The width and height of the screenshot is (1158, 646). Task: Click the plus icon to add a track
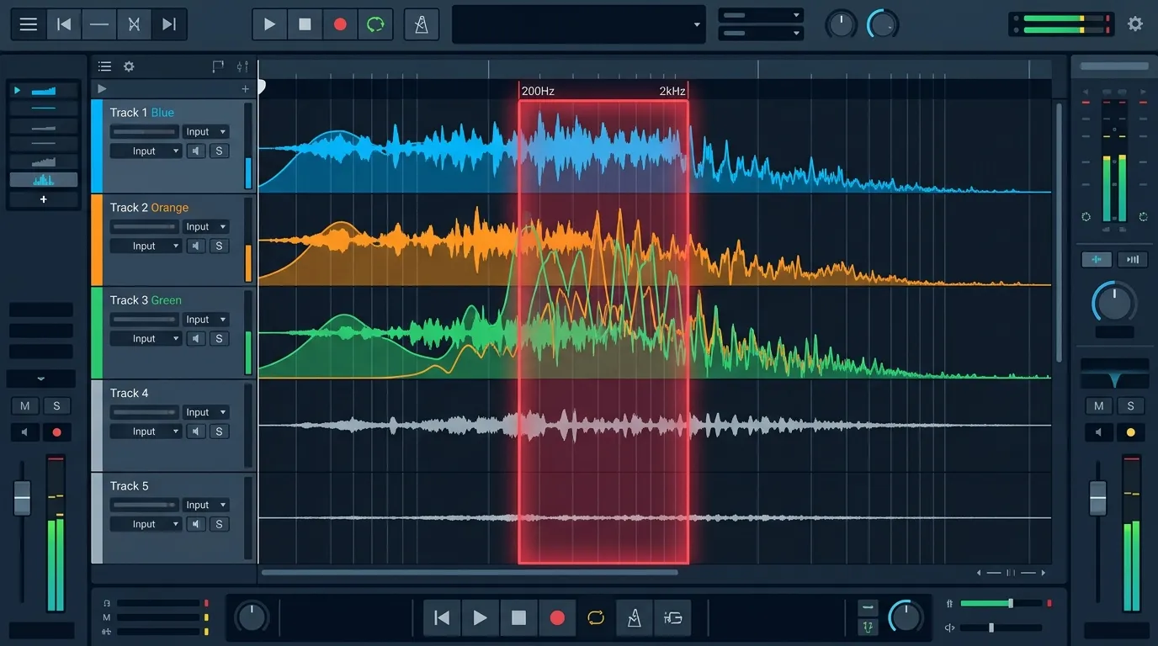(246, 89)
